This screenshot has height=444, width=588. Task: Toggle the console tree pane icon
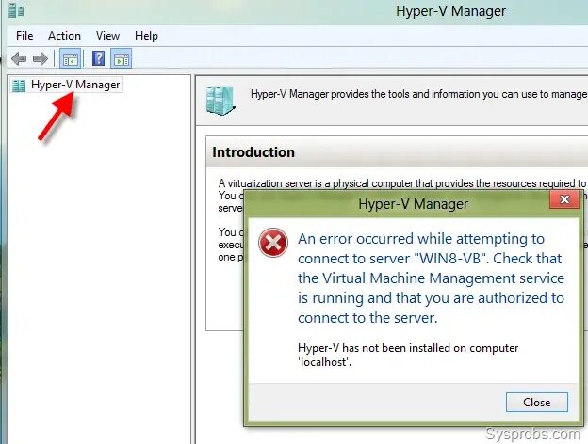70,58
